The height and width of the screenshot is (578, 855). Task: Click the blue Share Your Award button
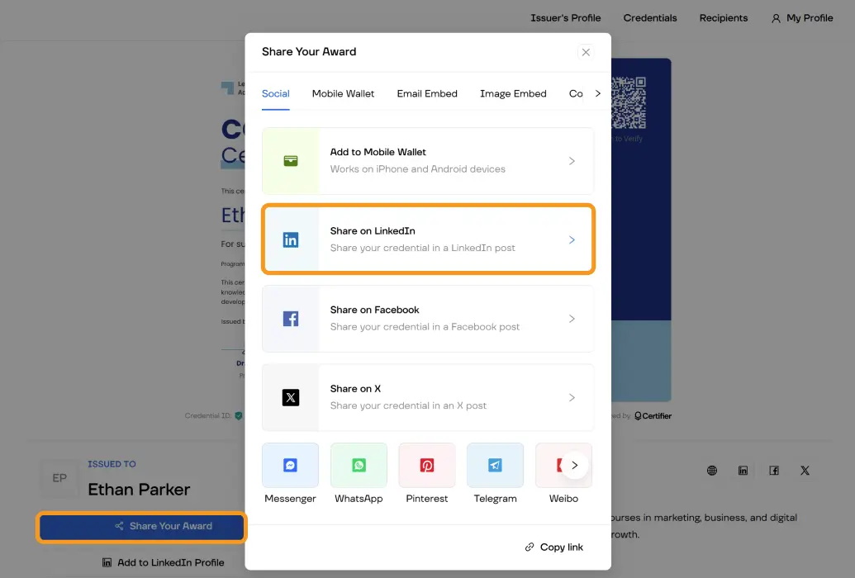click(142, 526)
